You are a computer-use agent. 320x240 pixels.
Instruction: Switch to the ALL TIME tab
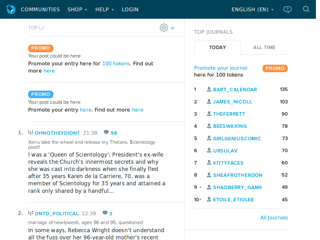coord(264,47)
